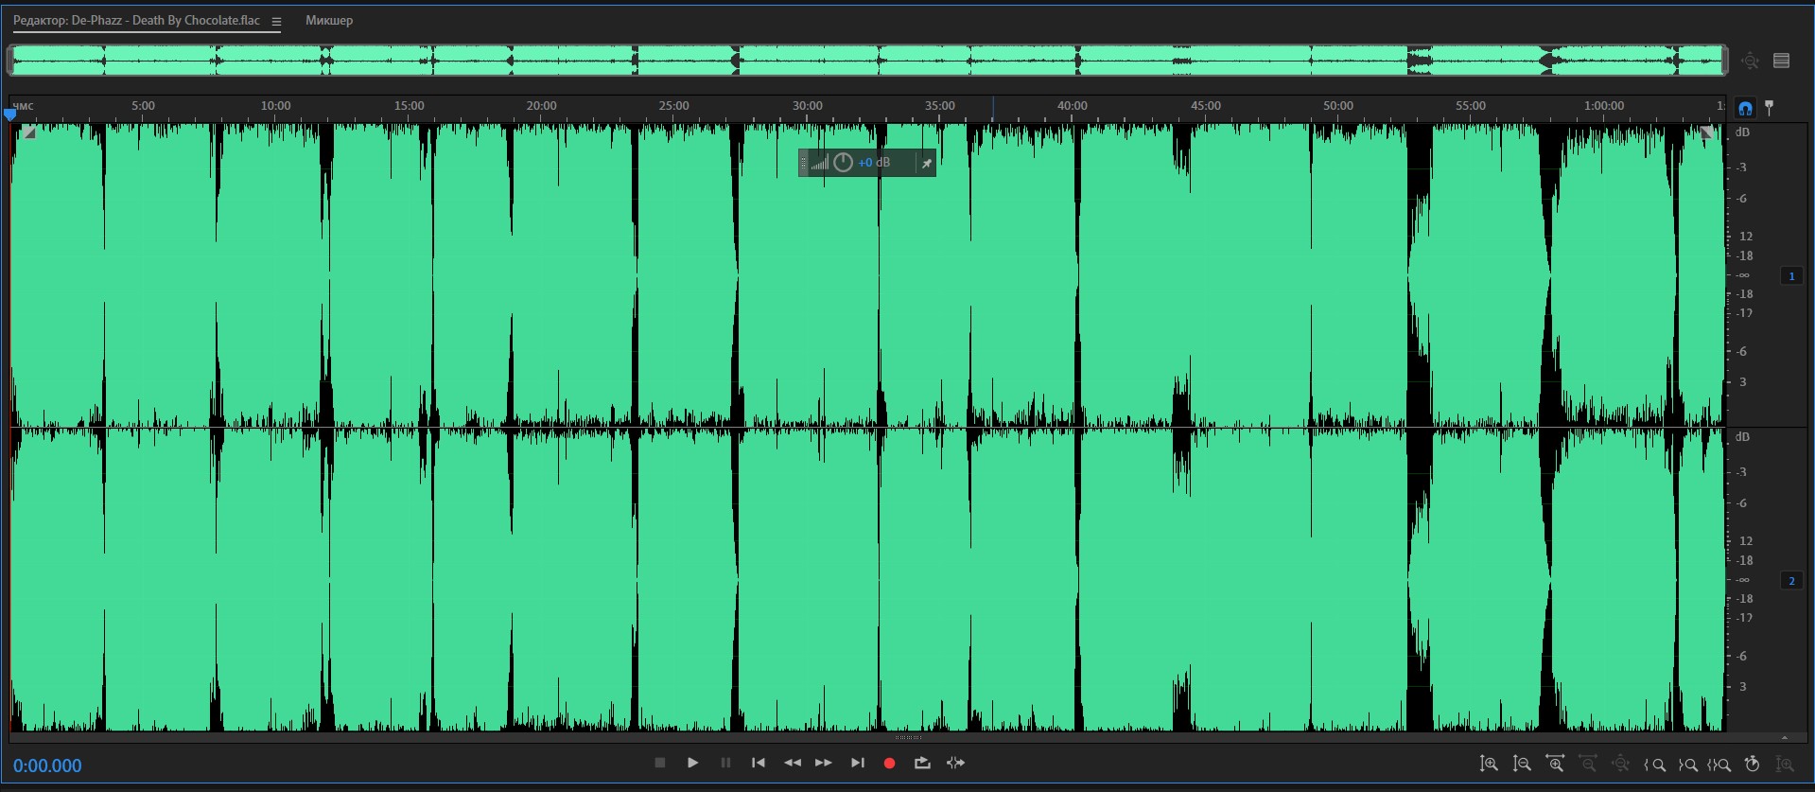This screenshot has width=1815, height=792.
Task: Open the editor panel menu (three lines)
Action: (x=276, y=22)
